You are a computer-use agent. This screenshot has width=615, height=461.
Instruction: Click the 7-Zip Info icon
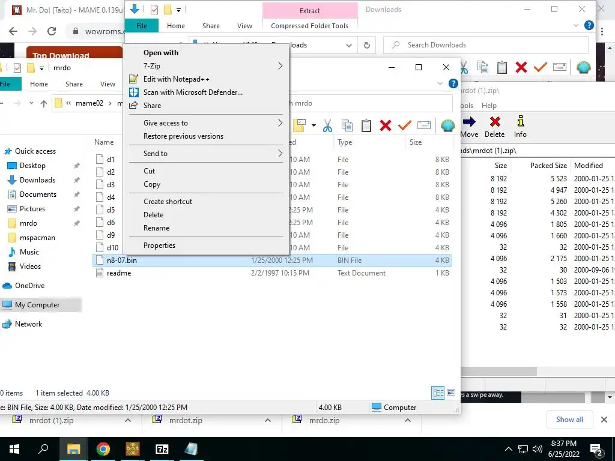[521, 121]
